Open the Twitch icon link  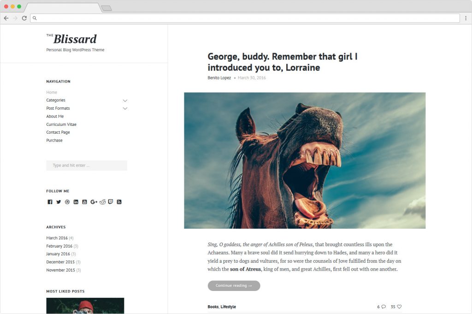pos(111,201)
